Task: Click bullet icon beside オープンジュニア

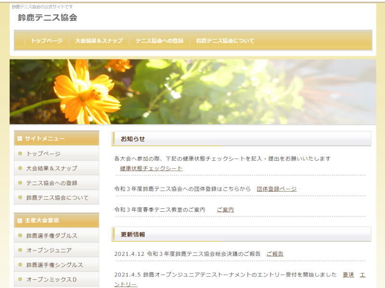Action: click(x=20, y=250)
